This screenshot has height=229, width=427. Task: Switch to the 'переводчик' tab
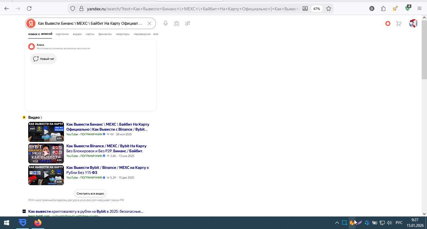(x=142, y=34)
